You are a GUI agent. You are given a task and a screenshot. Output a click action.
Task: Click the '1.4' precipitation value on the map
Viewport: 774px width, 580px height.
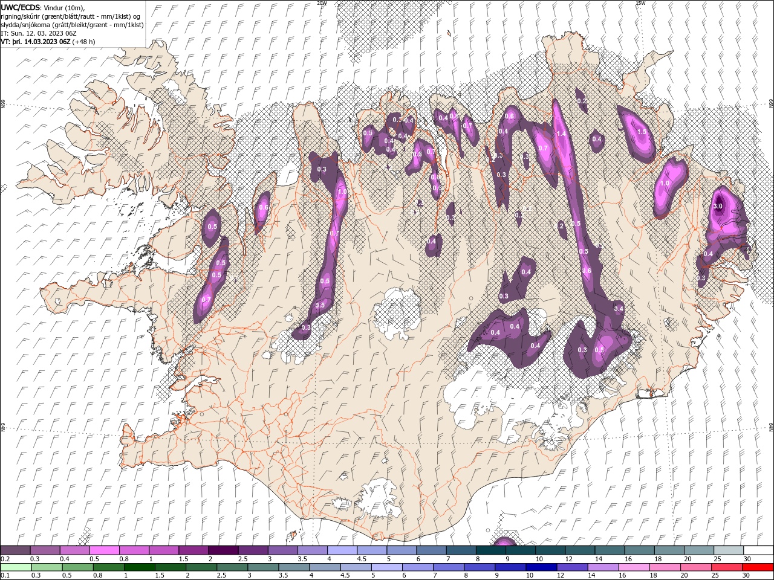pos(561,134)
